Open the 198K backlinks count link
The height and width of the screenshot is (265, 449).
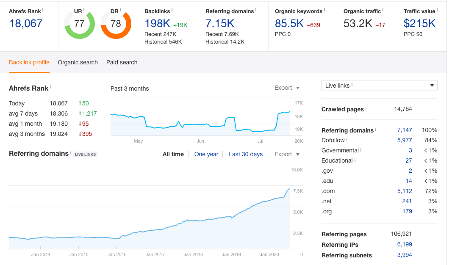(x=157, y=23)
